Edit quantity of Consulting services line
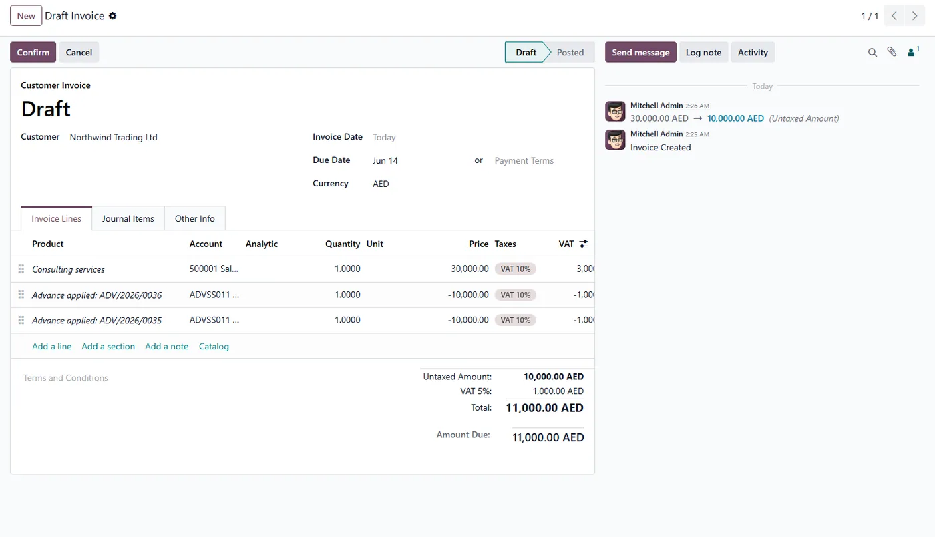Viewport: 935px width, 537px height. point(347,268)
